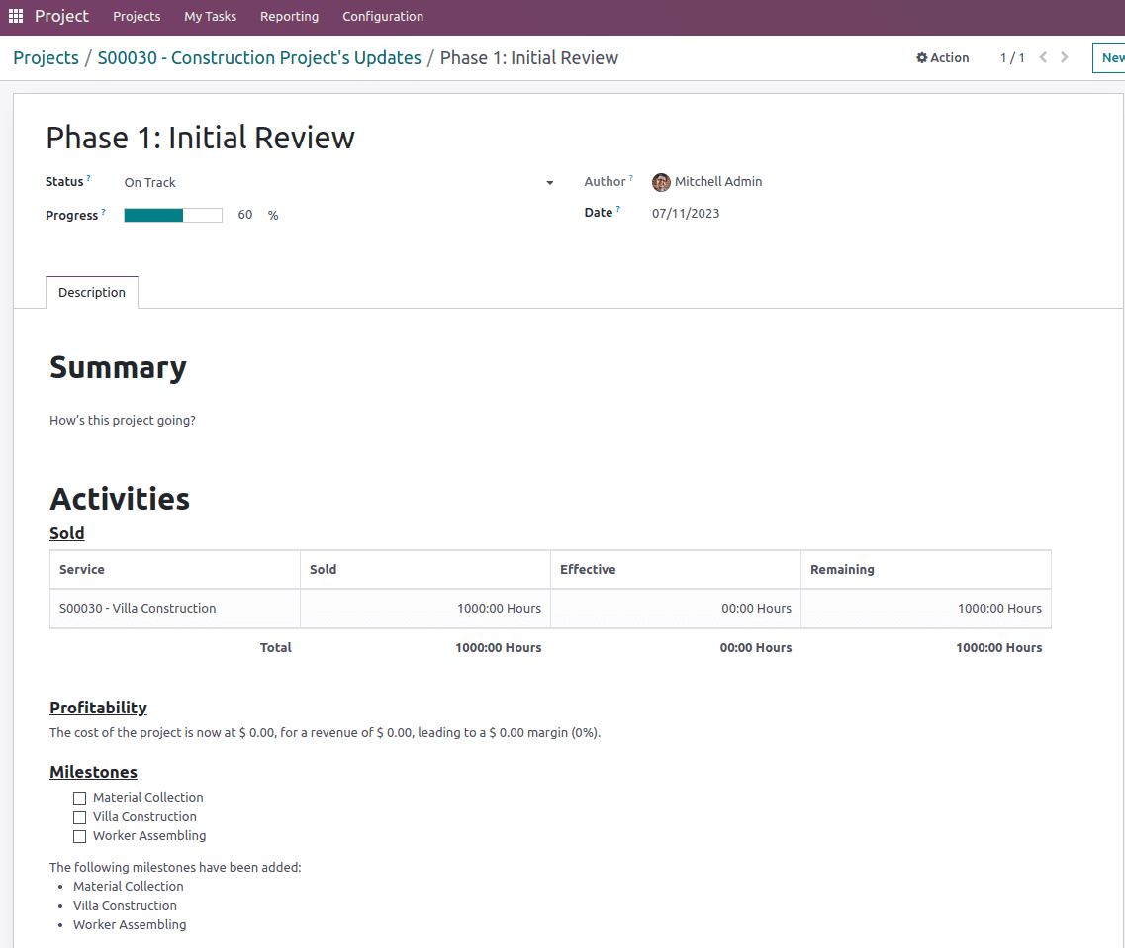Click the Author field help question mark
Screen dimensions: 1125x948
pos(631,177)
